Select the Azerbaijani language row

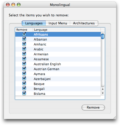(58, 79)
